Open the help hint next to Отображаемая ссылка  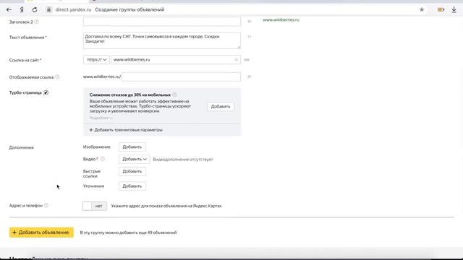coord(57,77)
